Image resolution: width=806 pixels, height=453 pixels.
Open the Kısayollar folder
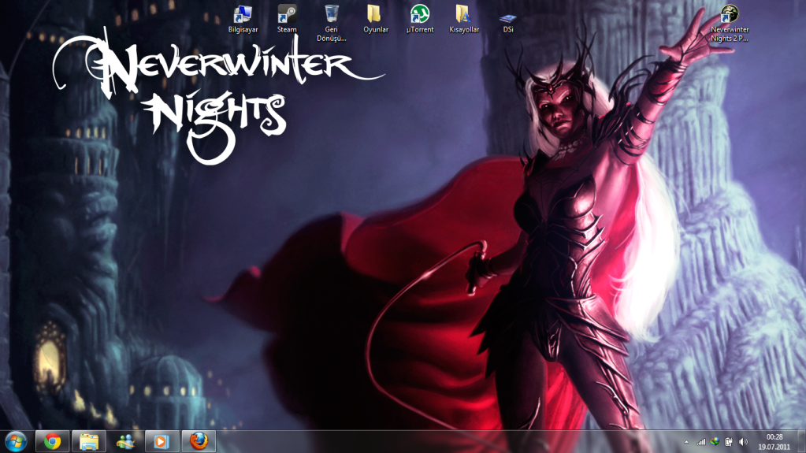[x=464, y=15]
